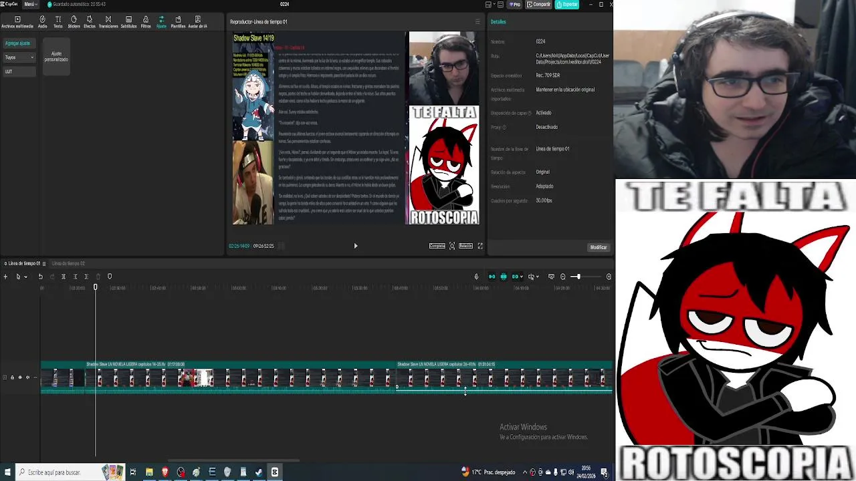Viewport: 856px width, 481px height.
Task: Play the preview video
Action: pyautogui.click(x=356, y=246)
